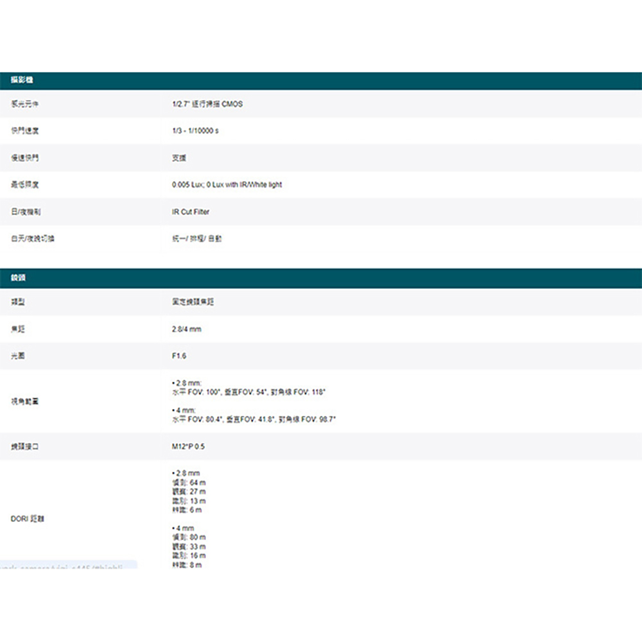642x642 pixels.
Task: Click the 2.8/4 mm focal length value
Action: [x=187, y=329]
